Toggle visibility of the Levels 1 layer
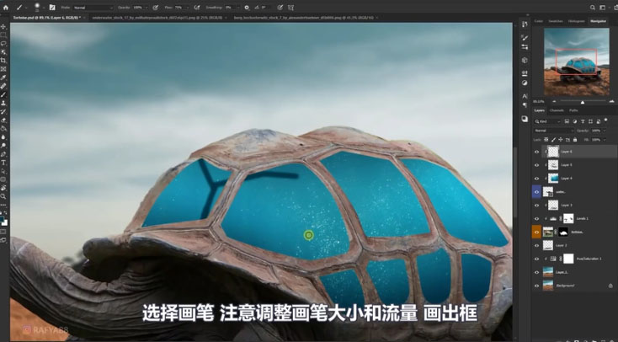 (537, 218)
